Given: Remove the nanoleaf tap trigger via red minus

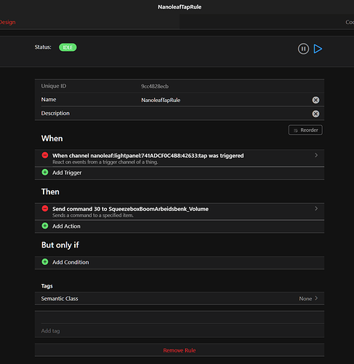Looking at the screenshot, I should coord(45,155).
